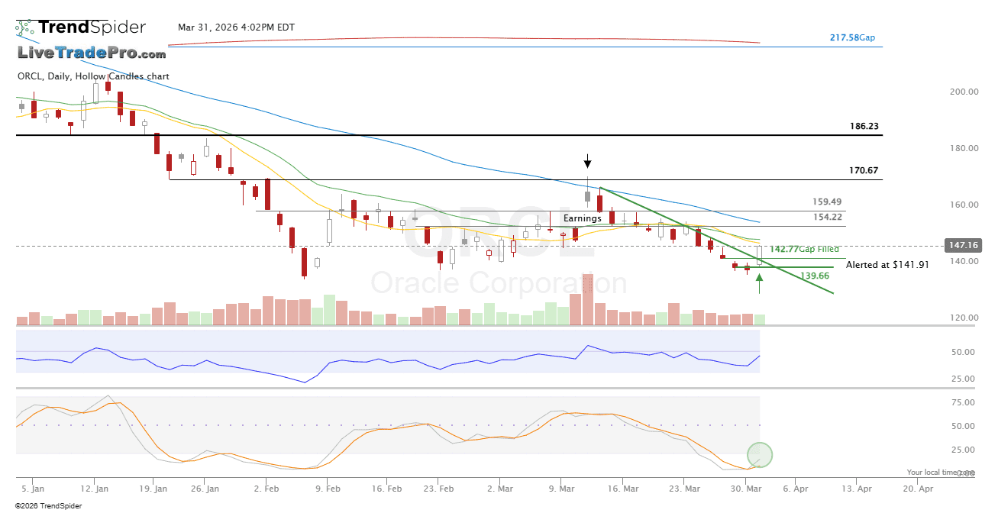Screen dimensions: 998x513
Task: Click the '9. Mar' date on the time axis
Action: 562,488
